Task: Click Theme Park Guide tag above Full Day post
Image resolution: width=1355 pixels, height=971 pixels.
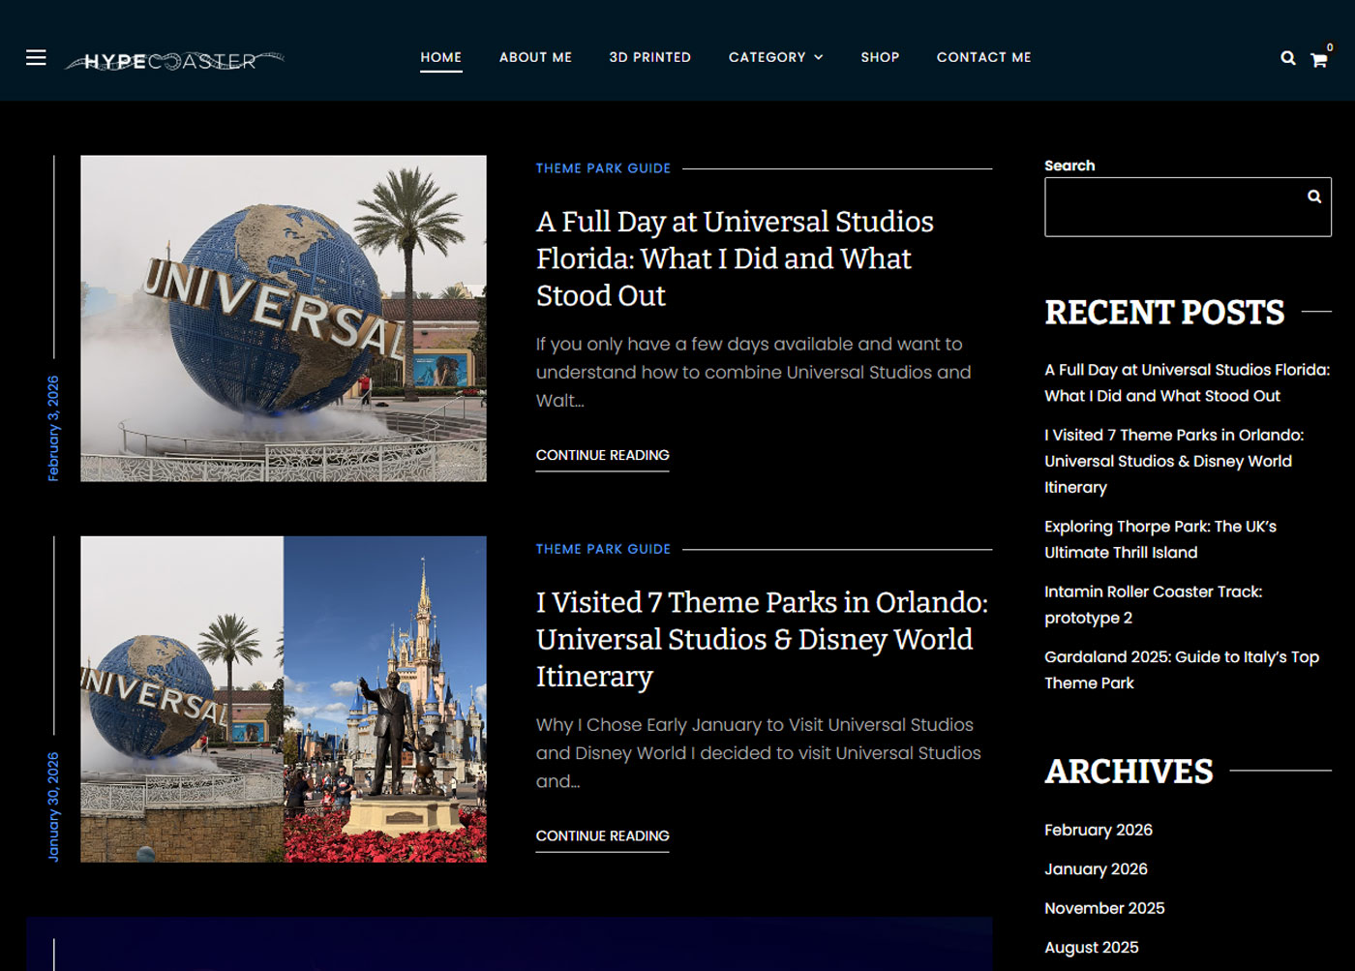Action: coord(603,168)
